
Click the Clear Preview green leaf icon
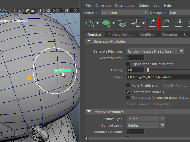(x=107, y=23)
